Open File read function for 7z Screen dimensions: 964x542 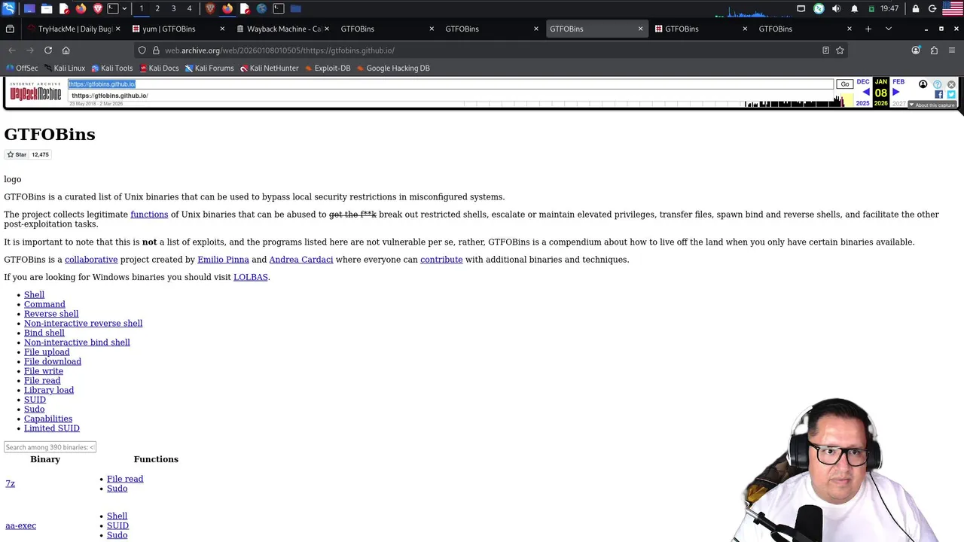125,479
